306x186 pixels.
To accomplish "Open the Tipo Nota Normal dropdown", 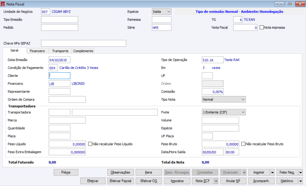I will coord(224,99).
